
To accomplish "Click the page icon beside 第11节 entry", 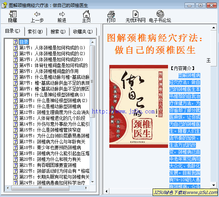I will (x=15, y=106).
